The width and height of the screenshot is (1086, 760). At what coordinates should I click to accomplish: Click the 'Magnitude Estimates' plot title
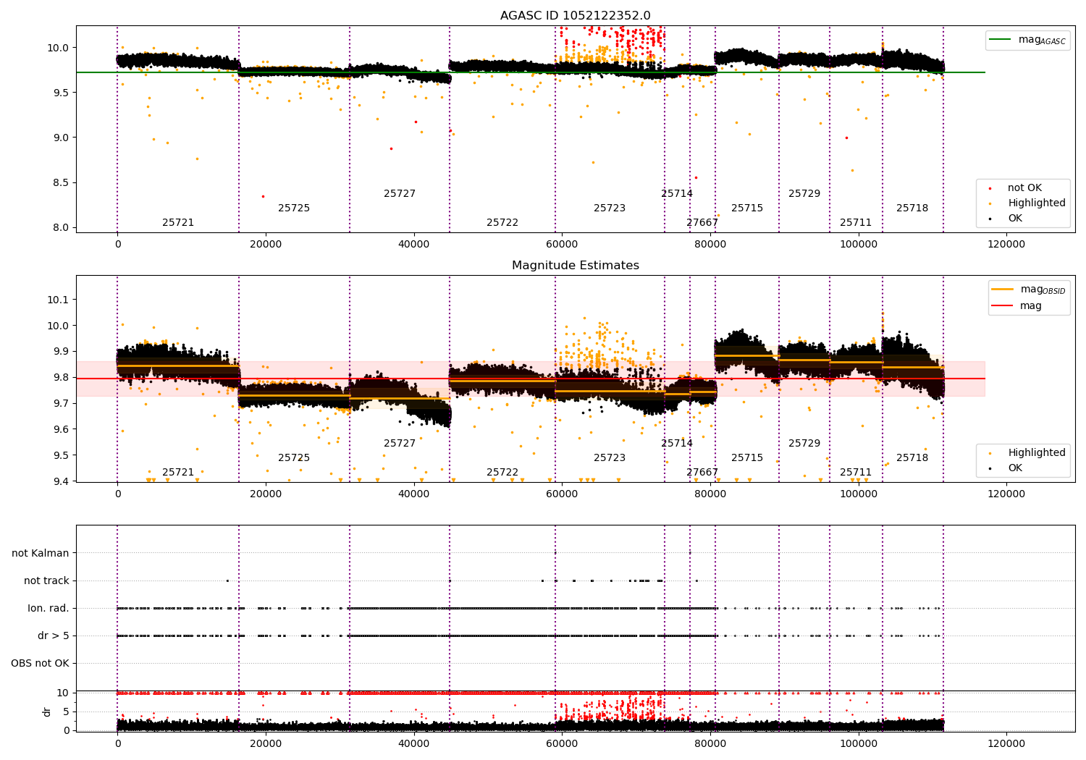tap(575, 265)
